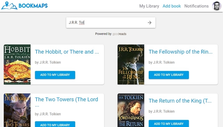
Task: Select Add book navigation item
Action: [172, 6]
